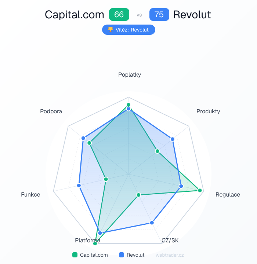Click the green Capital.com legend swatch

tap(75, 255)
